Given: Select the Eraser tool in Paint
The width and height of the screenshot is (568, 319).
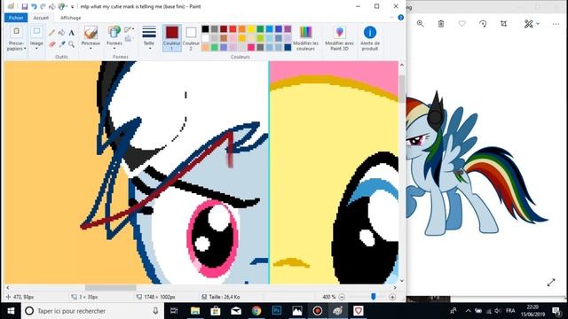Looking at the screenshot, I should tap(51, 44).
